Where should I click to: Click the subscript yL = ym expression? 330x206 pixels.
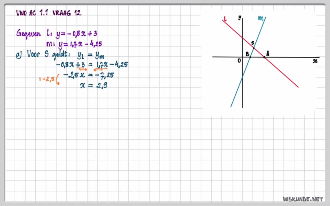click(x=91, y=55)
